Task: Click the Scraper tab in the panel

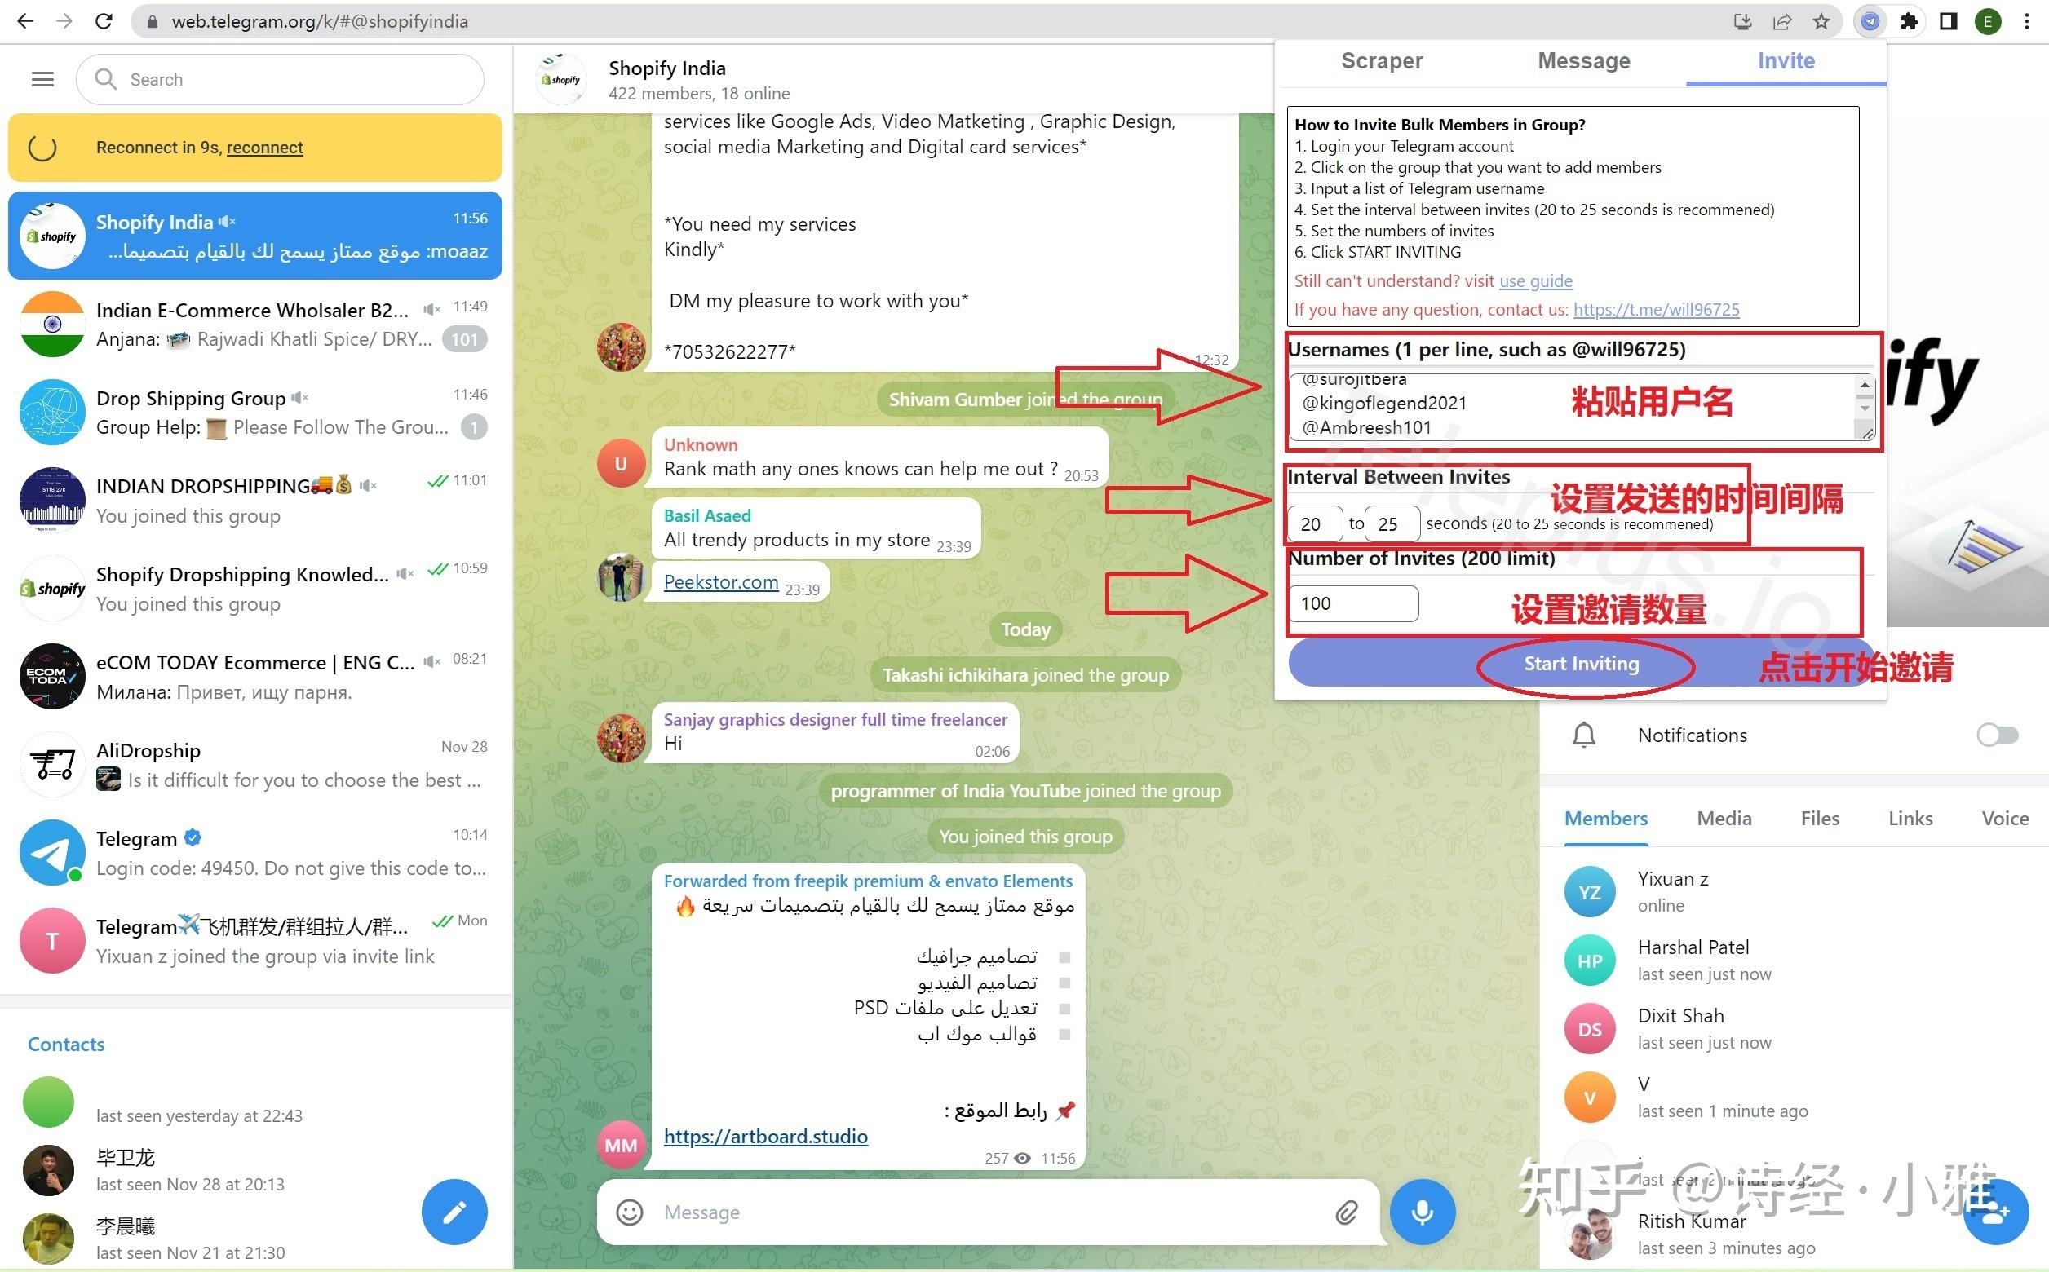Action: coord(1383,61)
